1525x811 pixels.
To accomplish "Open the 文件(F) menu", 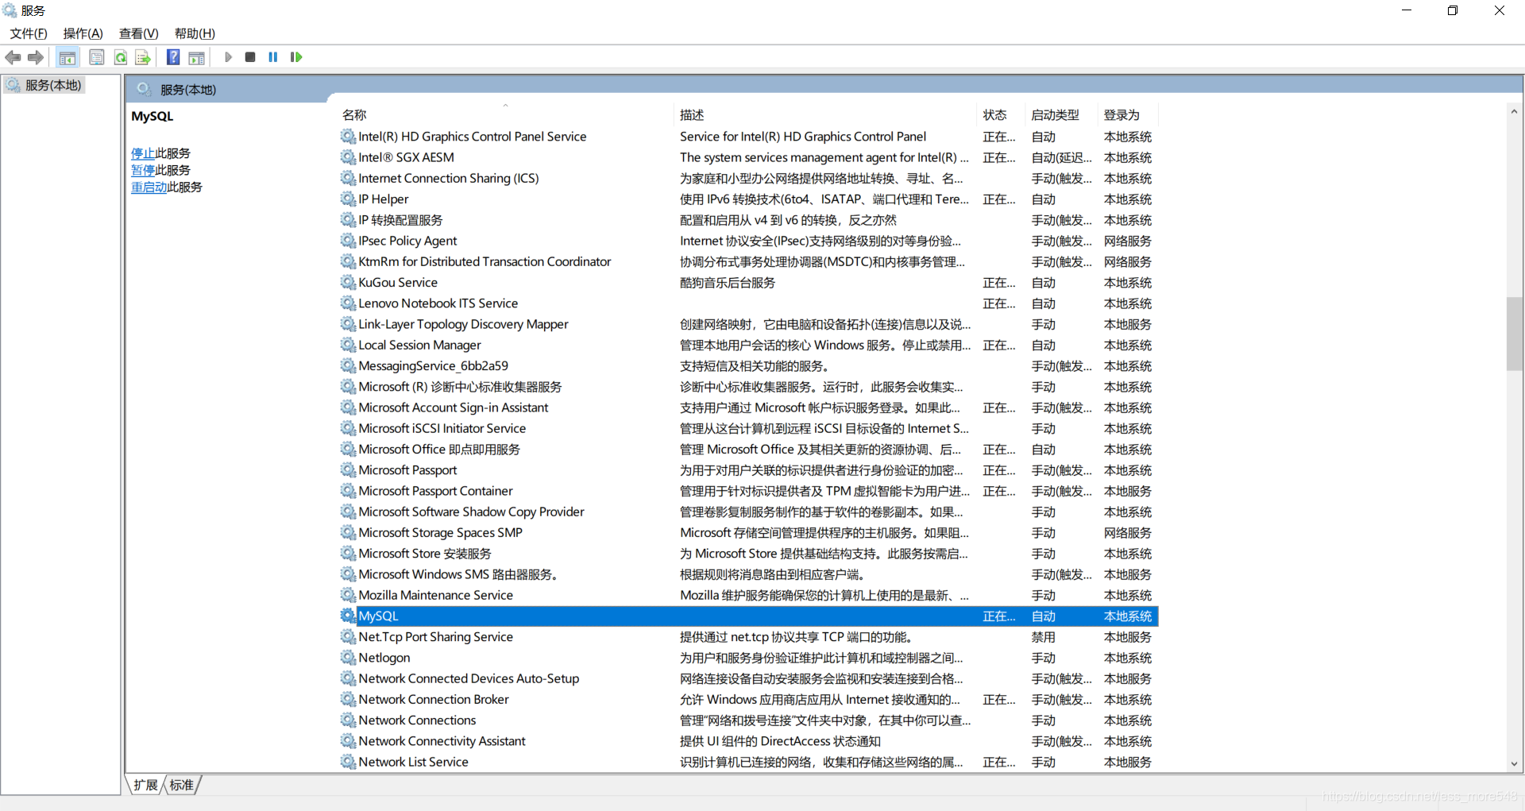I will (29, 33).
